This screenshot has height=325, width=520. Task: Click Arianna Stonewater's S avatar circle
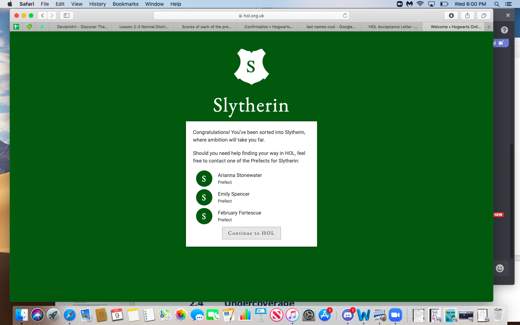(x=204, y=178)
